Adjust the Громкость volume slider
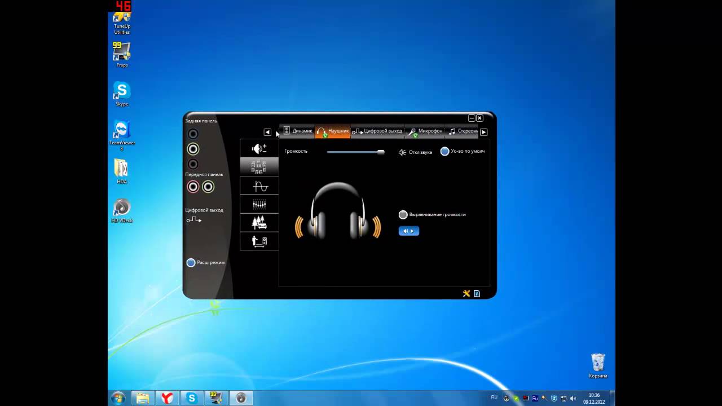This screenshot has width=722, height=406. pos(355,152)
